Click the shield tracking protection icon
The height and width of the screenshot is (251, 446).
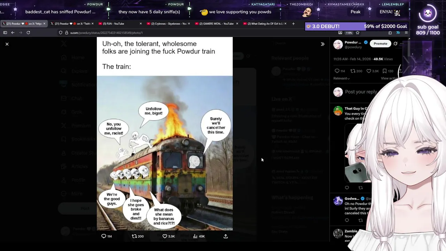(x=61, y=33)
